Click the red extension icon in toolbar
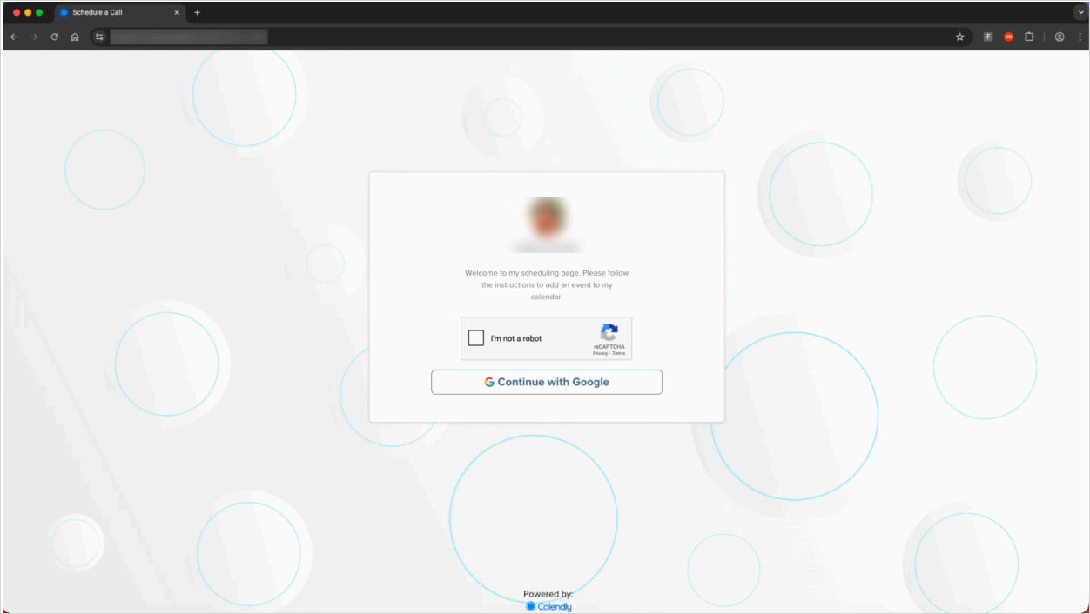 pos(1009,37)
